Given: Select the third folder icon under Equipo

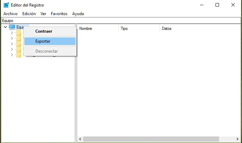Looking at the screenshot, I should [19, 44].
